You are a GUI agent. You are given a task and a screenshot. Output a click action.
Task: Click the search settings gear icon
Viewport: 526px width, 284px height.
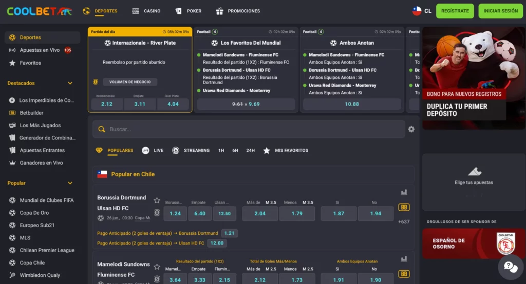pos(411,129)
